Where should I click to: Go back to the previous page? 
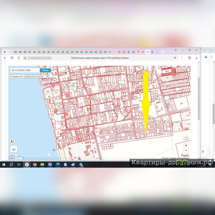tap(5, 58)
